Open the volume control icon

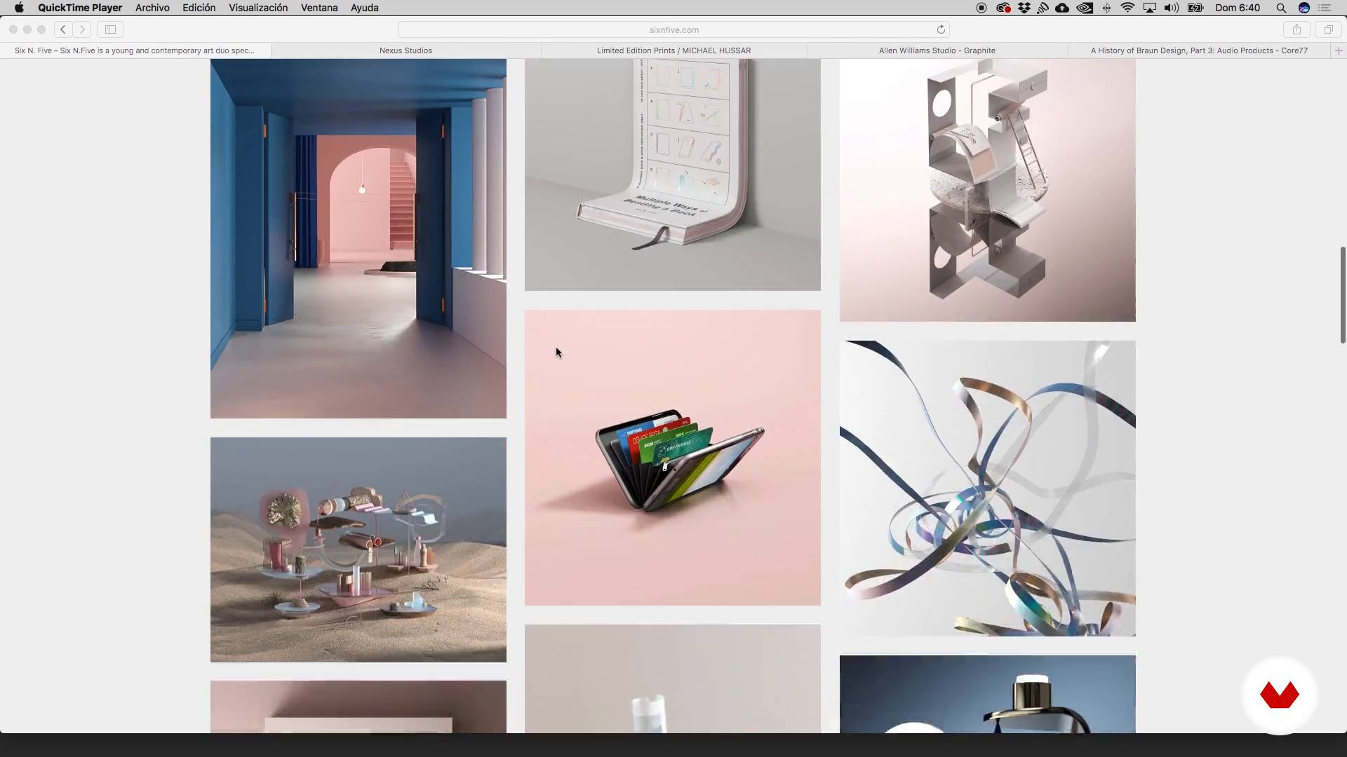[1171, 8]
